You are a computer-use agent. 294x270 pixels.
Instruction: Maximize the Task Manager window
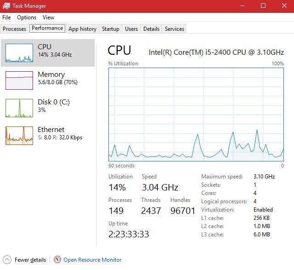pos(263,6)
